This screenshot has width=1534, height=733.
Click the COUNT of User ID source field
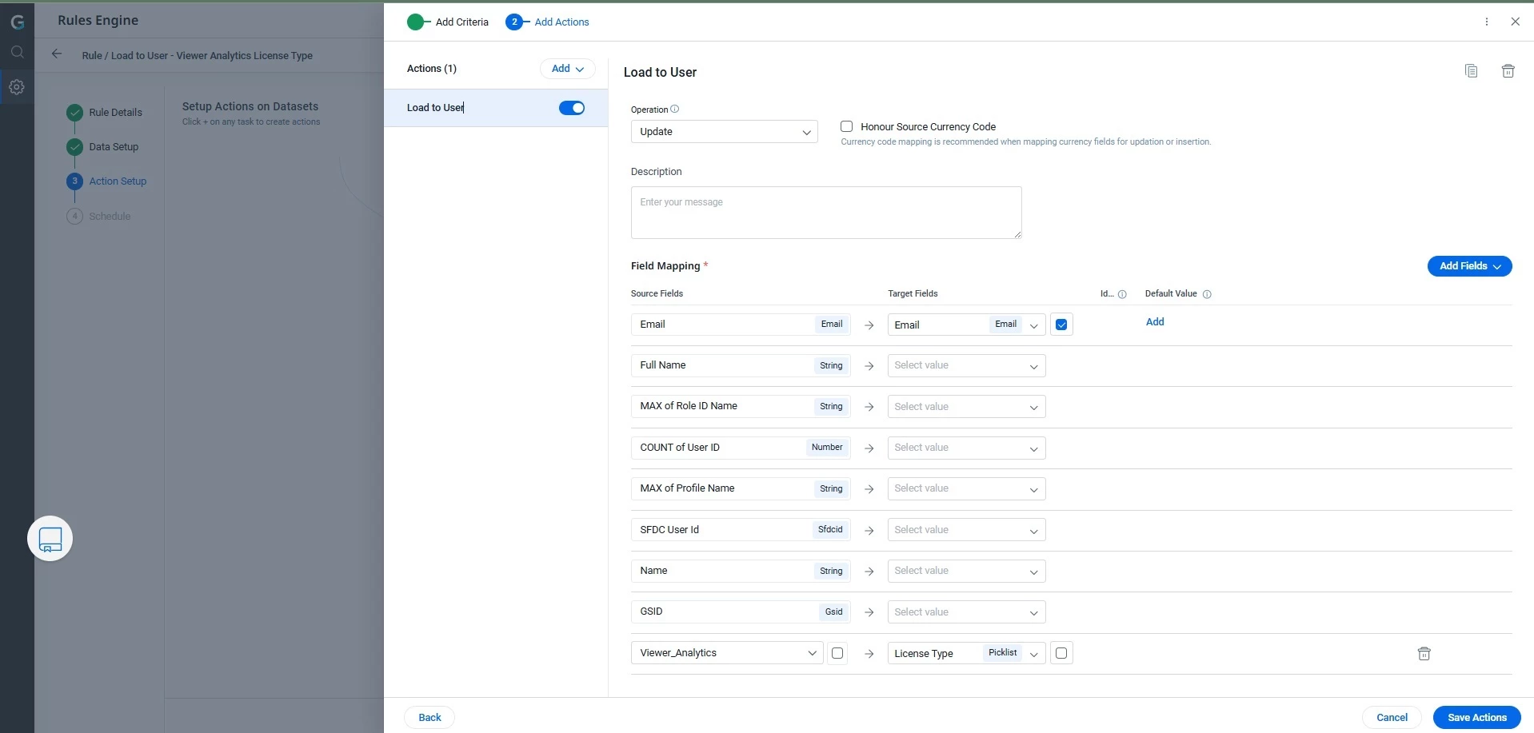coord(741,448)
